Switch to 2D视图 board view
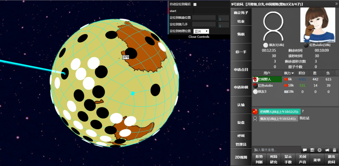 tap(241, 157)
